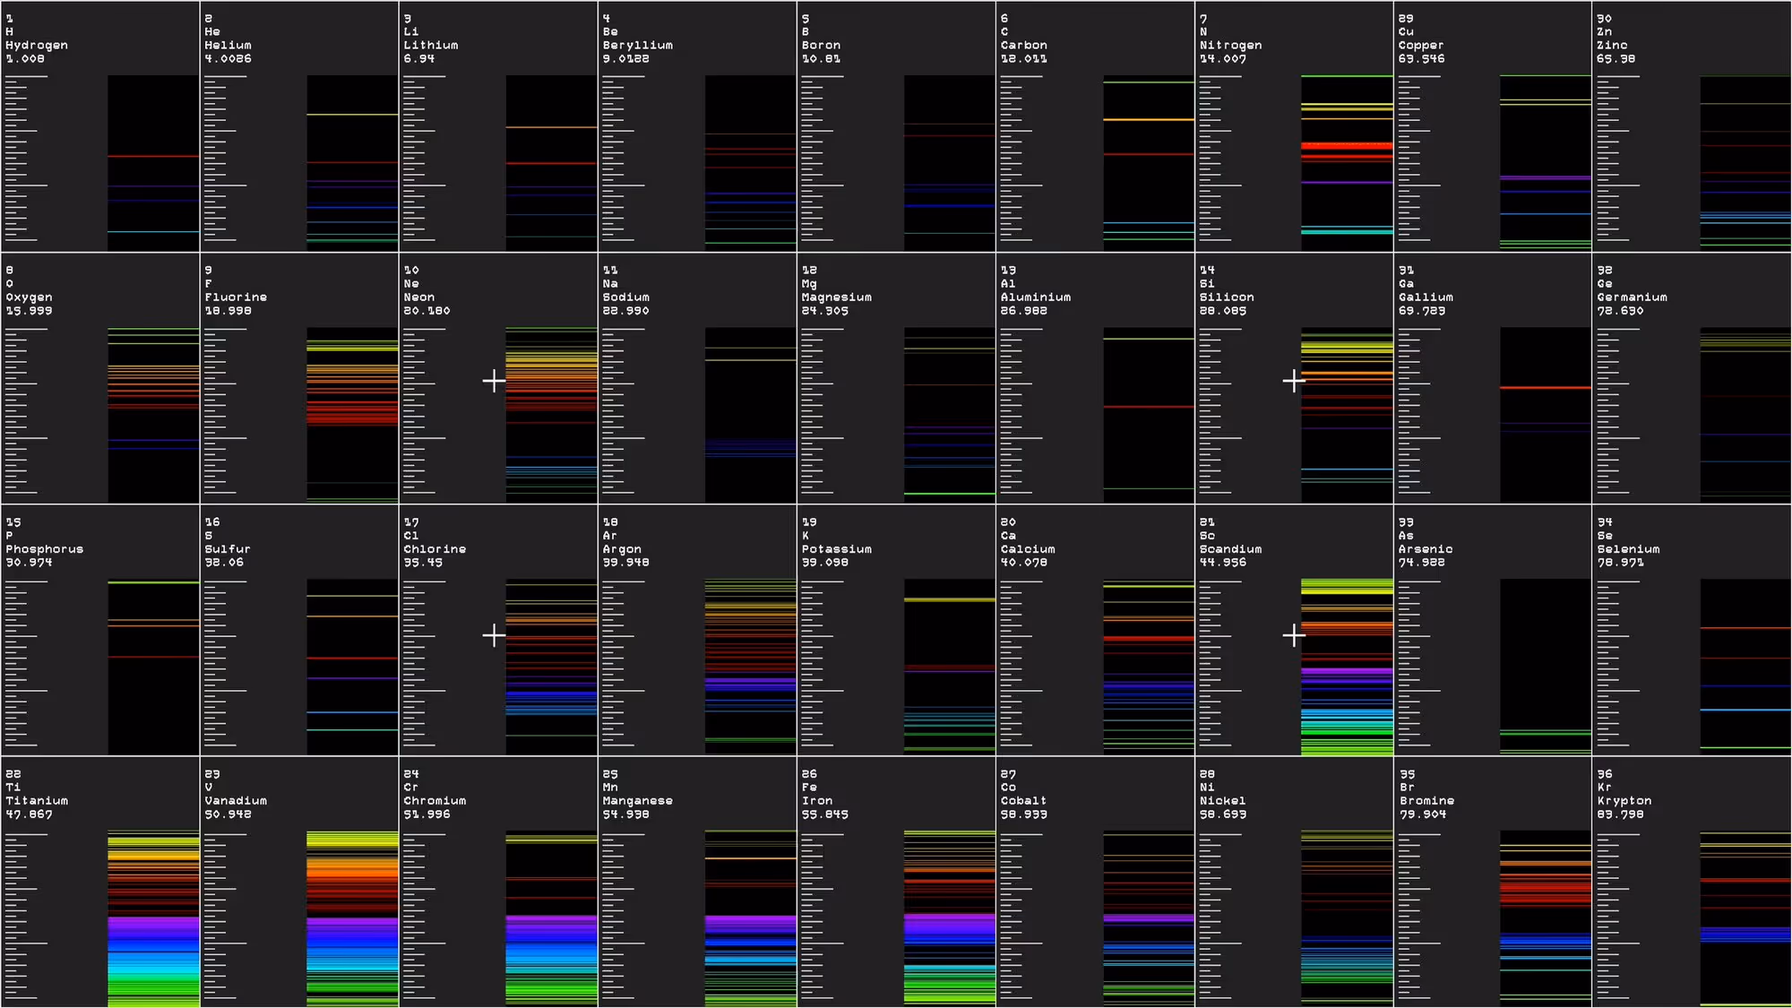The image size is (1792, 1008).
Task: Click the plus marker on Chlorine's tile
Action: 494,635
